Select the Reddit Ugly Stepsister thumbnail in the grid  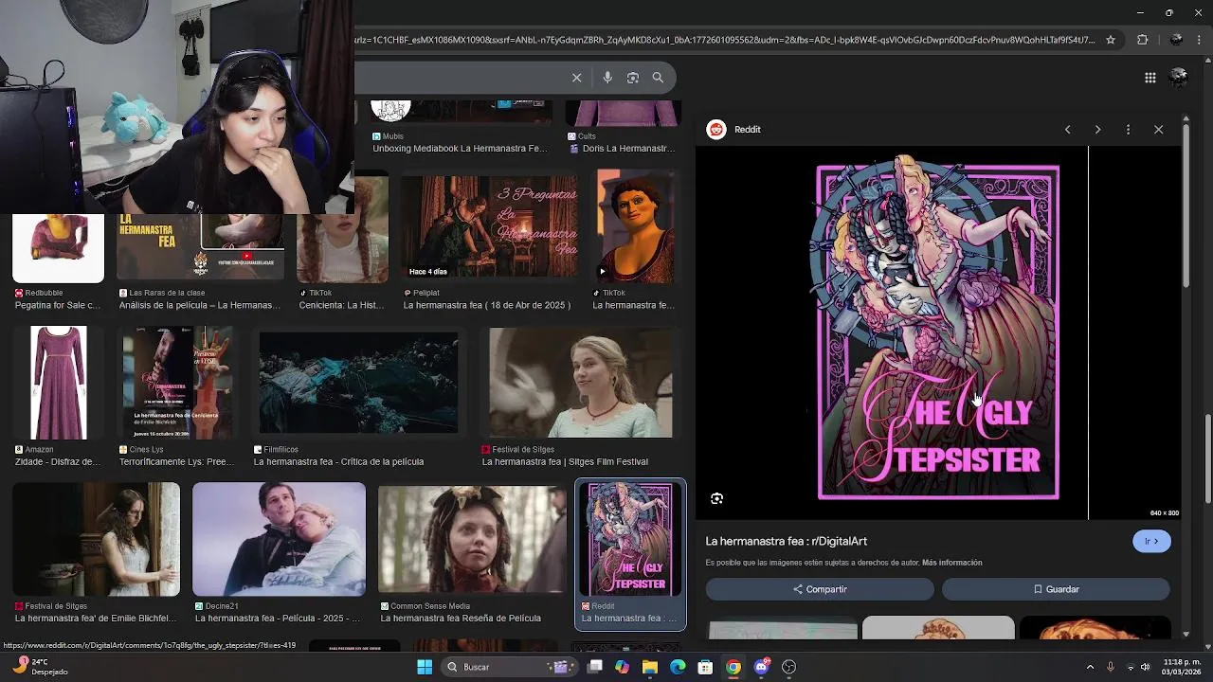[630, 539]
